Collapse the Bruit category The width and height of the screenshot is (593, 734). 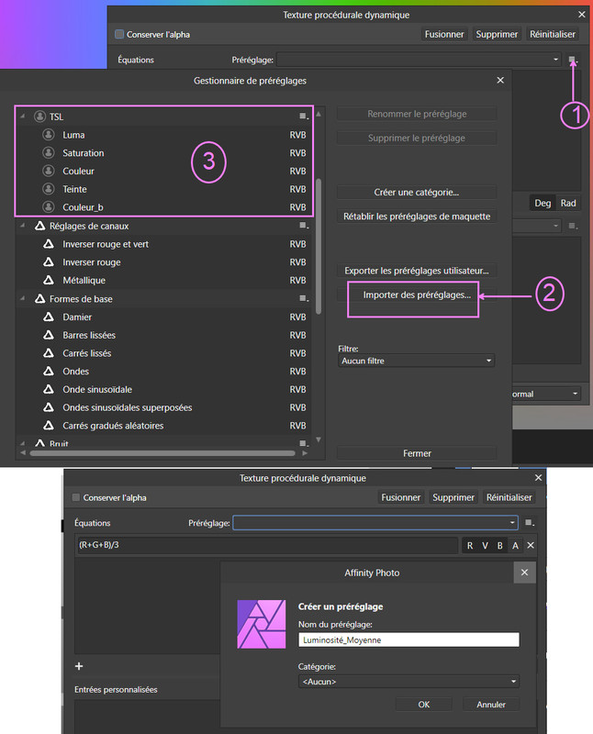pos(22,443)
